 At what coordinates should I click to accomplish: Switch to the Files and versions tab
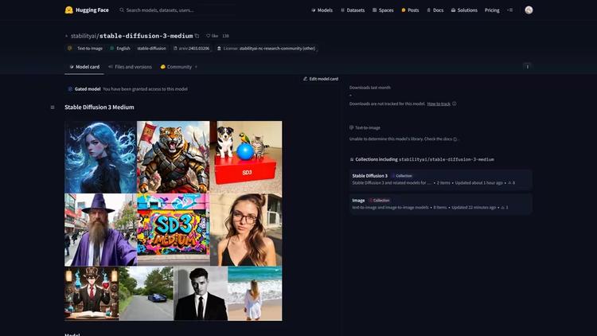[130, 67]
